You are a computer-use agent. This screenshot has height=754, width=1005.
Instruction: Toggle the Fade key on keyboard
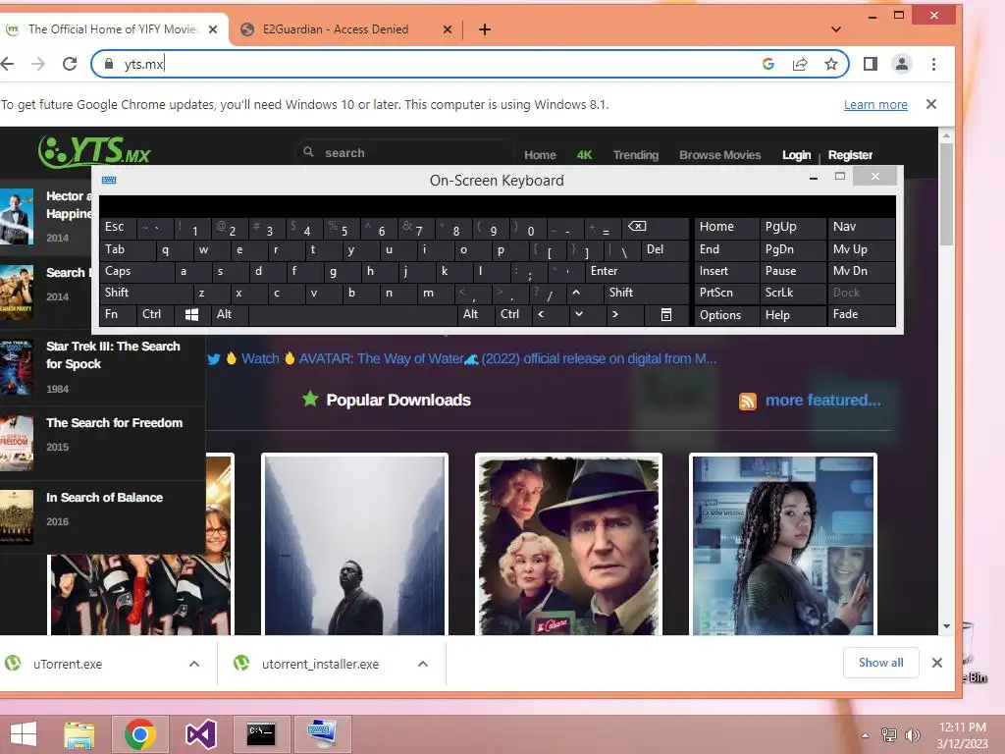point(861,314)
